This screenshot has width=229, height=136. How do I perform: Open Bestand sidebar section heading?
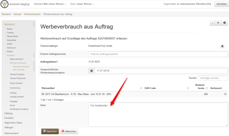pos(9,24)
